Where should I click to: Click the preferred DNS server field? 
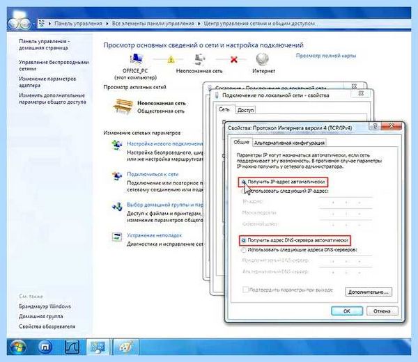point(346,261)
